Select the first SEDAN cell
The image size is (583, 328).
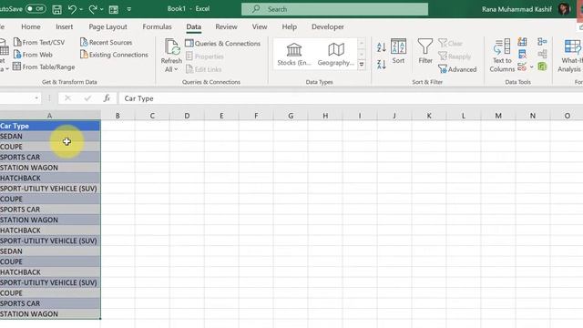[50, 136]
